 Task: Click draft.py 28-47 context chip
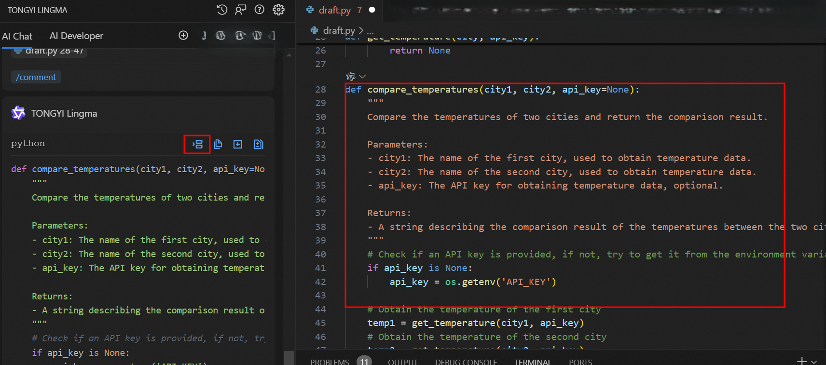pyautogui.click(x=49, y=51)
